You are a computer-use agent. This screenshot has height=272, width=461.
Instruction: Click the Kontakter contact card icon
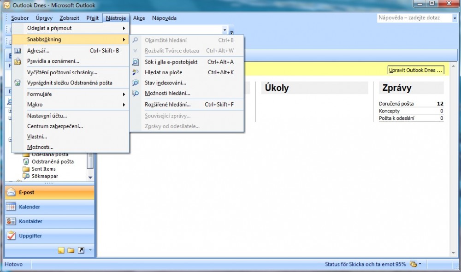pyautogui.click(x=11, y=221)
